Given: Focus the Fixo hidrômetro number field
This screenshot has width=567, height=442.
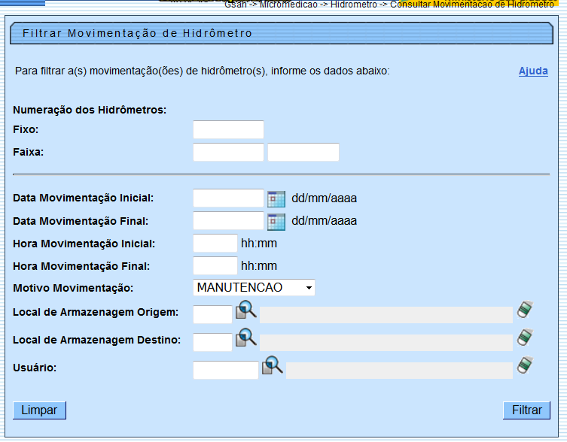Looking at the screenshot, I should 228,130.
